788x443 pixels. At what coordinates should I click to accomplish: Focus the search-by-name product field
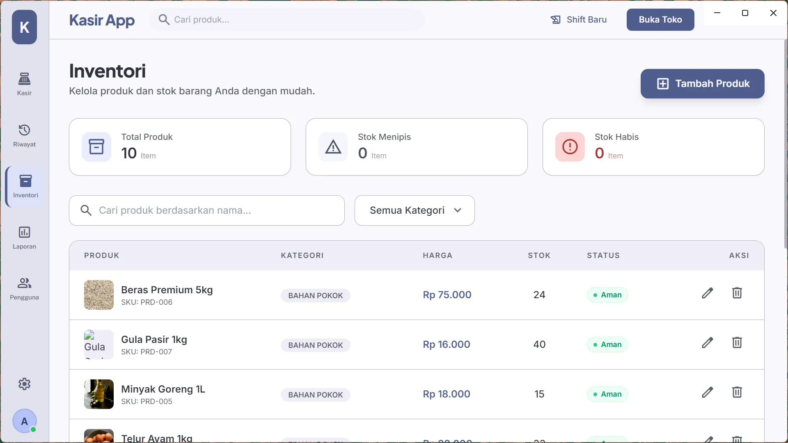207,210
